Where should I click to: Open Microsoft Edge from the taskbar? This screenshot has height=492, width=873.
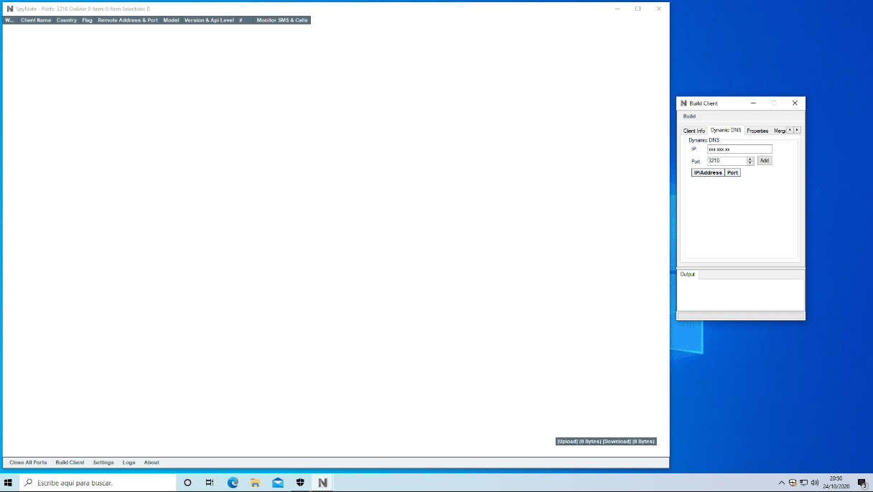tap(233, 483)
